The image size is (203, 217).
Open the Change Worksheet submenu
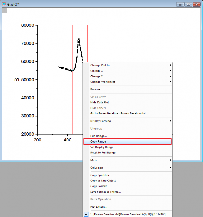pyautogui.click(x=128, y=82)
